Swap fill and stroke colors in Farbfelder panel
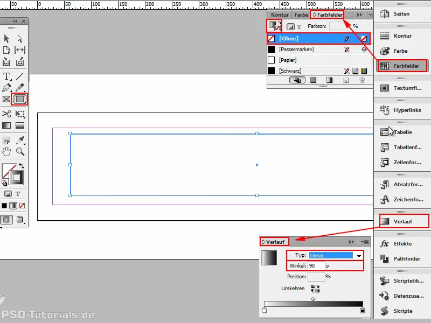The height and width of the screenshot is (323, 431). 279,21
